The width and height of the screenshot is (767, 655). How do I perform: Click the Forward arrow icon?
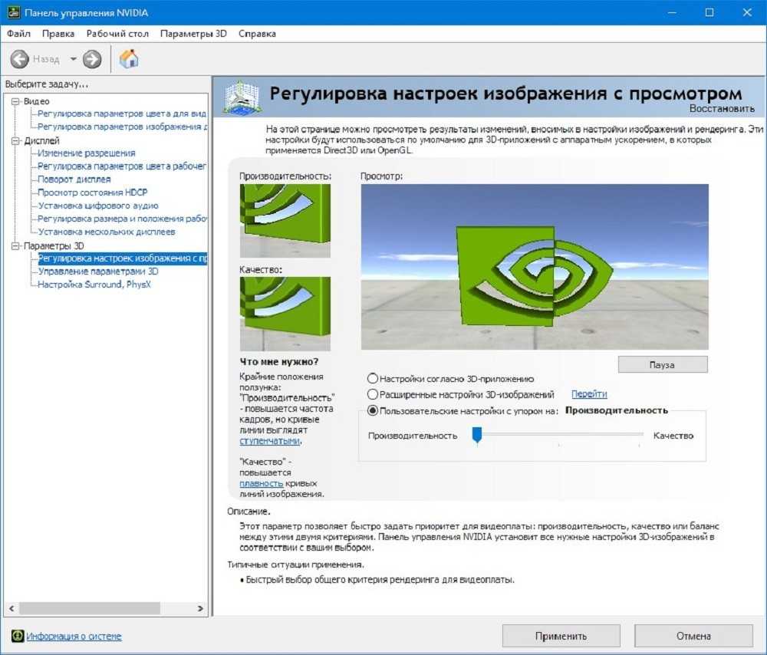[92, 59]
